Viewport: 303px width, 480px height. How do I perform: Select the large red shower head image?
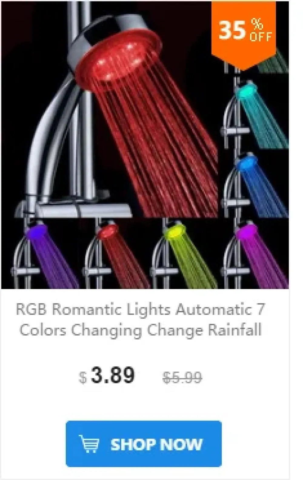click(110, 109)
